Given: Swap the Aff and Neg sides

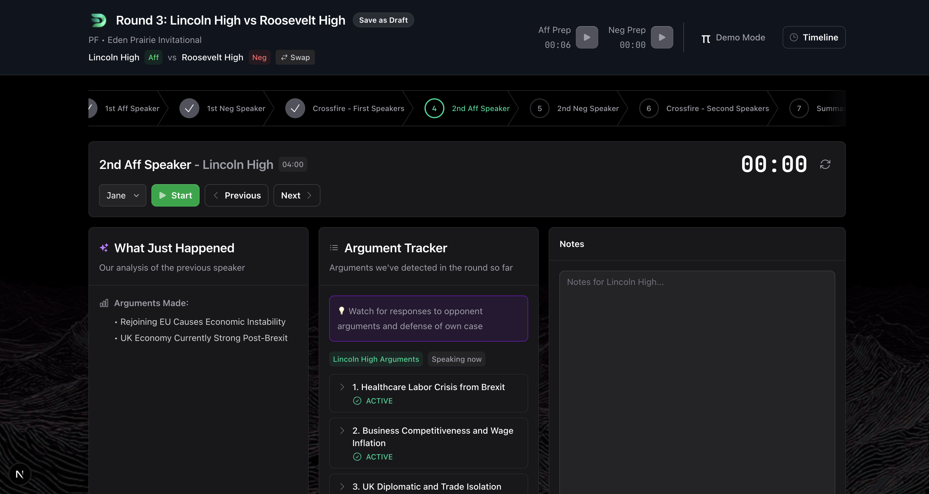Looking at the screenshot, I should [295, 57].
